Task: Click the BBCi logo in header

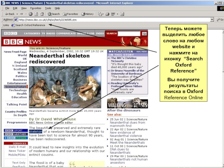Action: click(10, 33)
